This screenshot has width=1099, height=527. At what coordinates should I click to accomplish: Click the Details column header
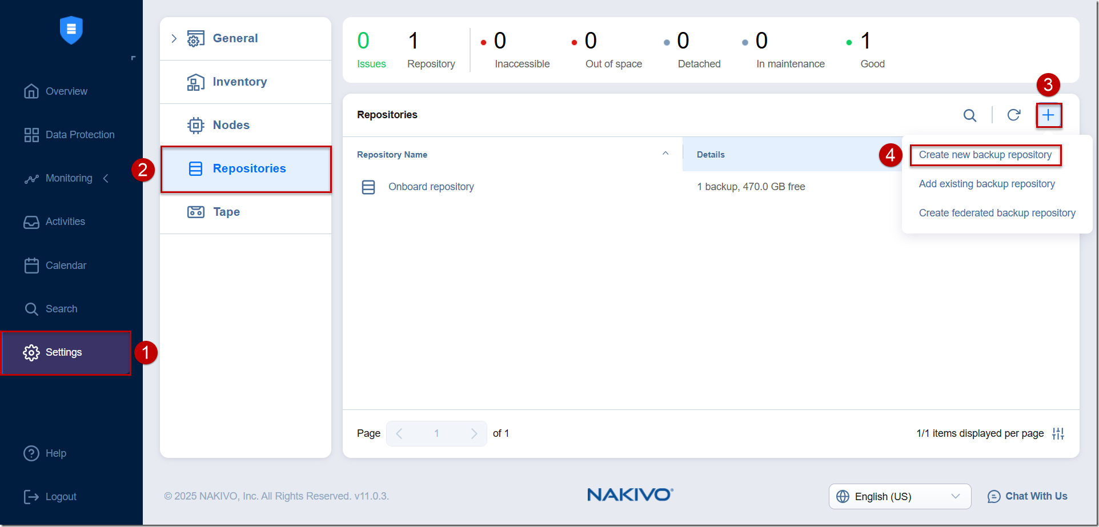pyautogui.click(x=711, y=155)
